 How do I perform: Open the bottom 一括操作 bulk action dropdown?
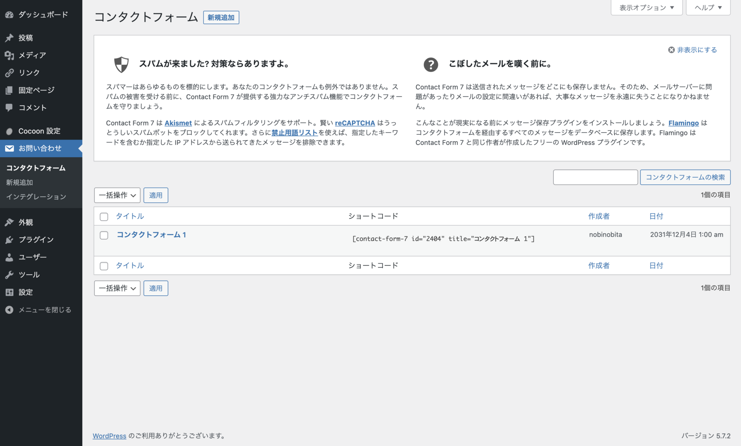[x=117, y=288]
